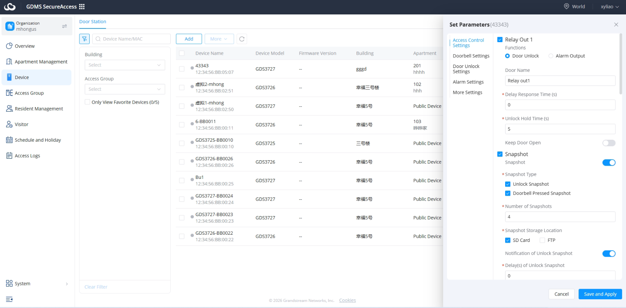Switch to Doorbell Settings section

471,56
